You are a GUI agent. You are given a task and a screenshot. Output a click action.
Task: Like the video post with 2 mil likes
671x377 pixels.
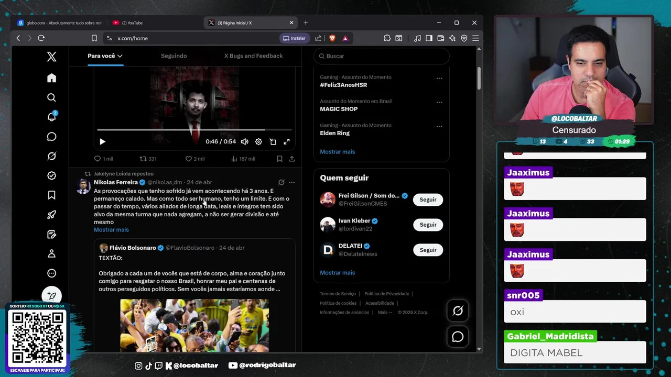click(x=195, y=159)
